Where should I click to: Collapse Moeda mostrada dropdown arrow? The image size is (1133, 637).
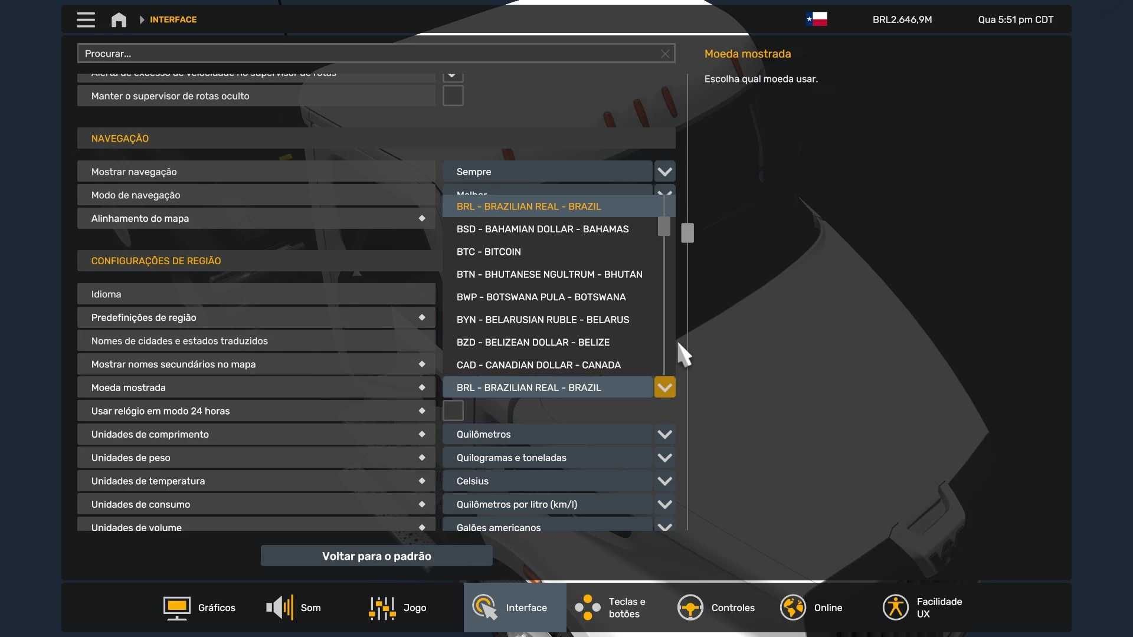664,388
